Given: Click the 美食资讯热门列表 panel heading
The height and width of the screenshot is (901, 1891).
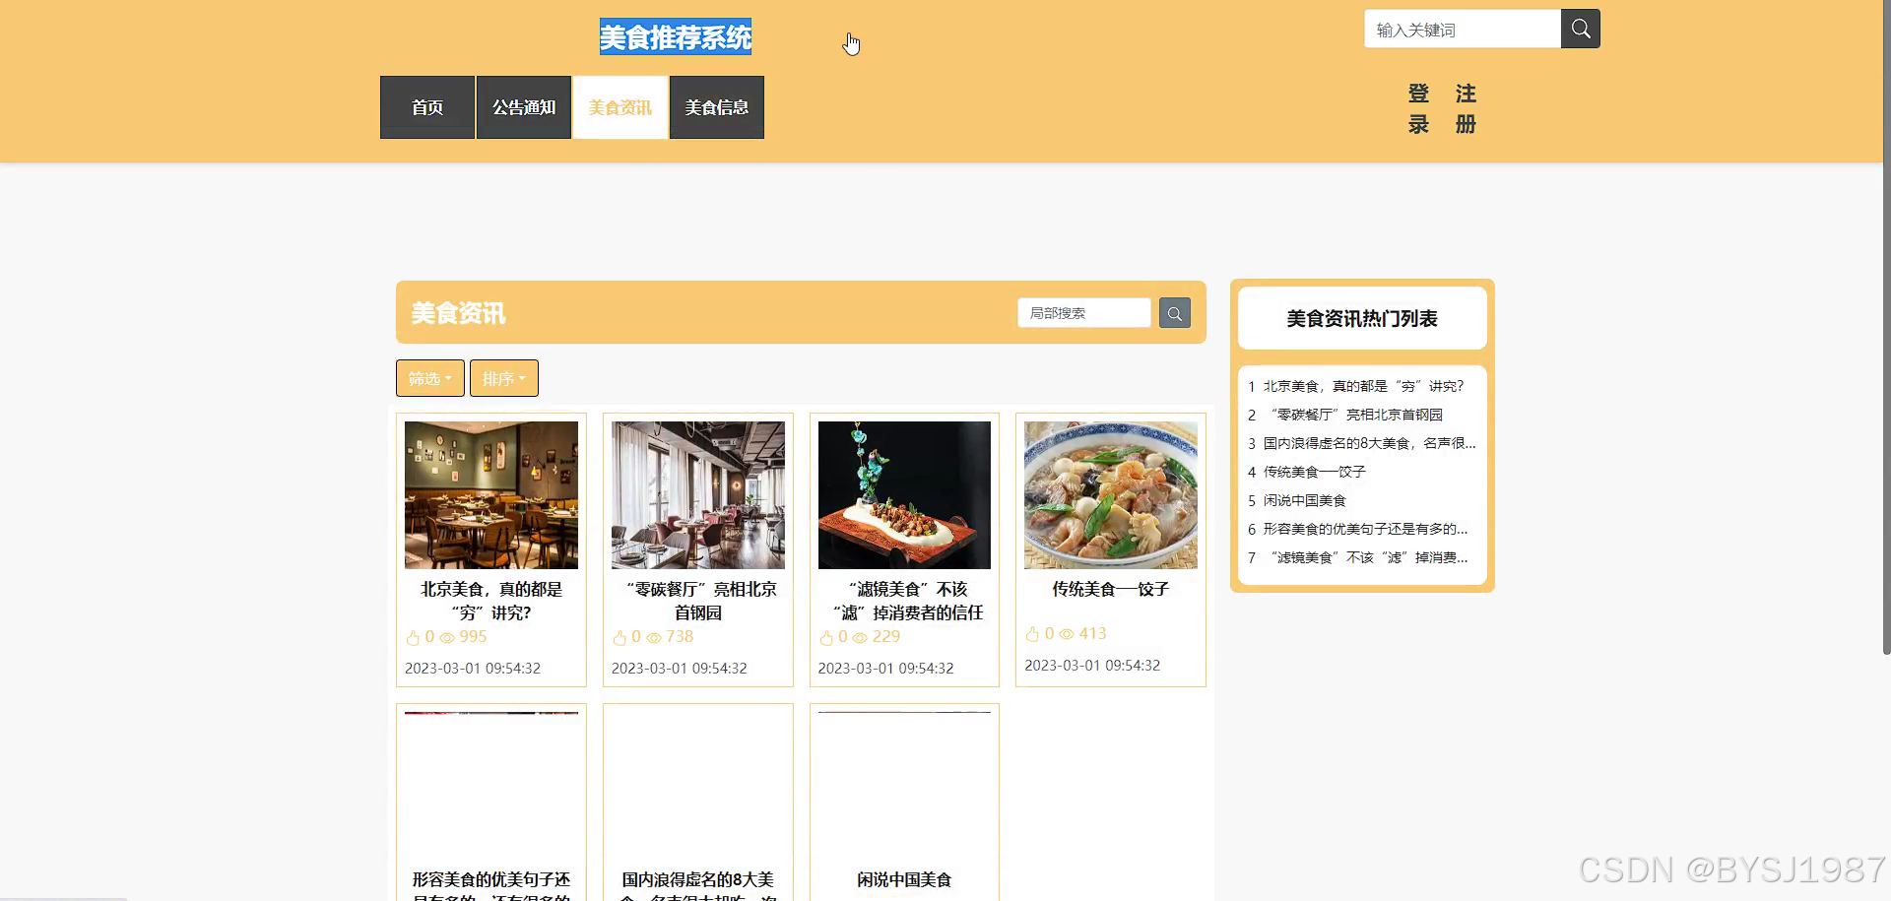Looking at the screenshot, I should coord(1362,318).
